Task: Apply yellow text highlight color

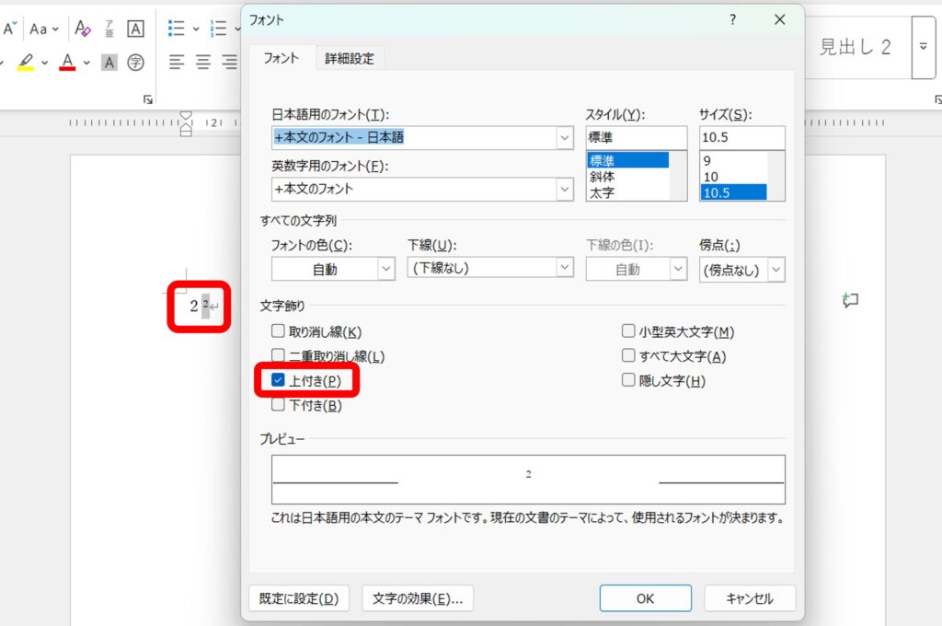Action: point(26,63)
